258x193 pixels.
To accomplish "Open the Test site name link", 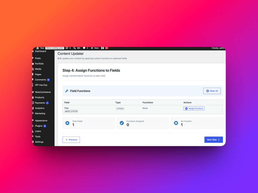I will [x=42, y=48].
